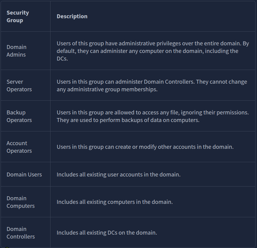257x248 pixels.
Task: Click the green icon below the table
Action: point(7,247)
